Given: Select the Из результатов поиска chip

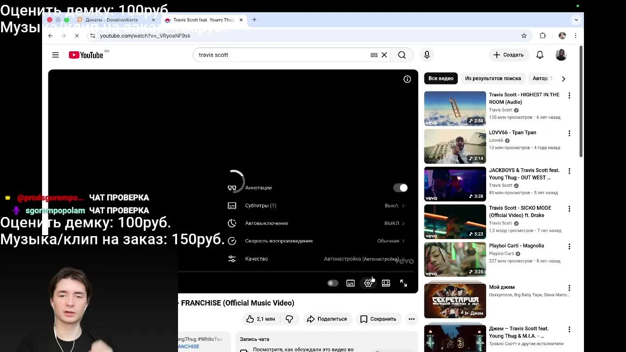Looking at the screenshot, I should [493, 78].
